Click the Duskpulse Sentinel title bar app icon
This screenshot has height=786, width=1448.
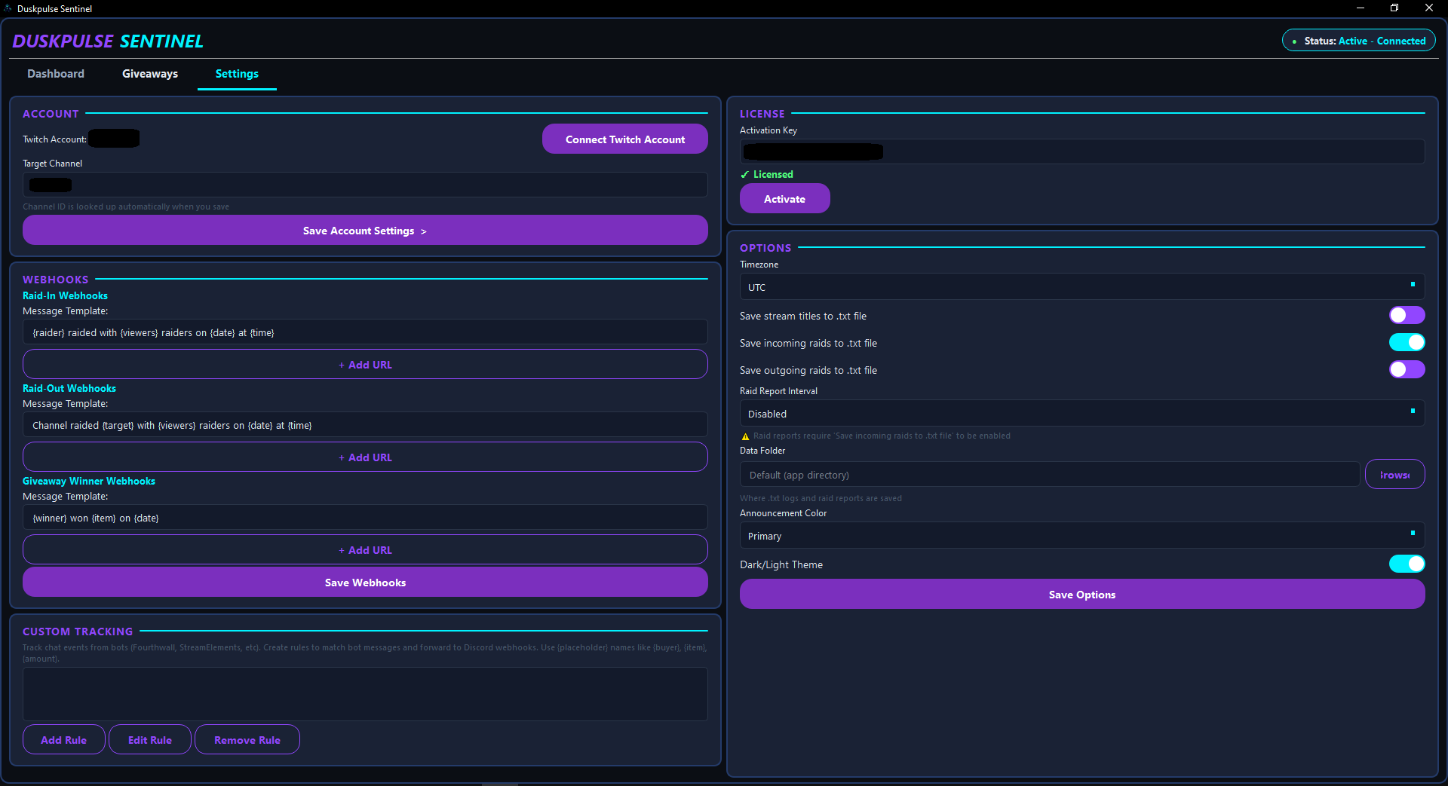(x=8, y=8)
